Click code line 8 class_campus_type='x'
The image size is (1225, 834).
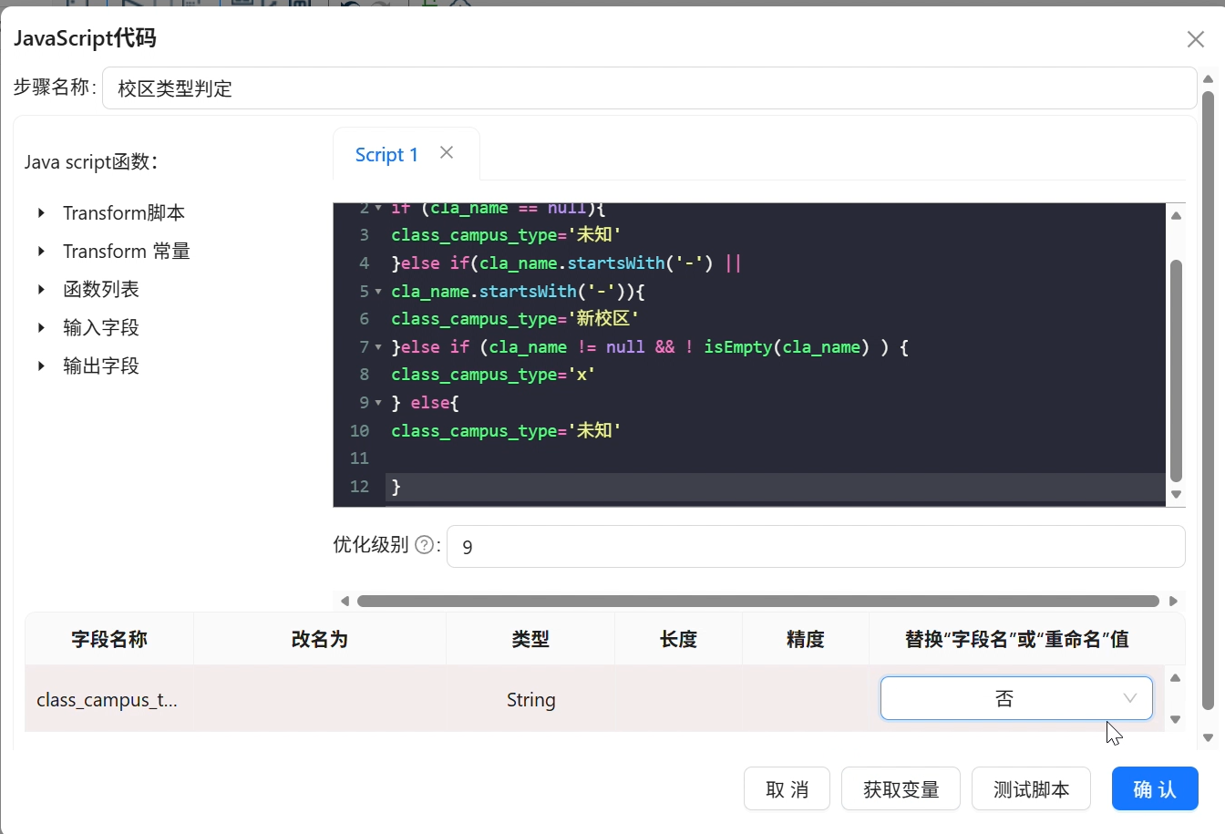click(x=493, y=375)
